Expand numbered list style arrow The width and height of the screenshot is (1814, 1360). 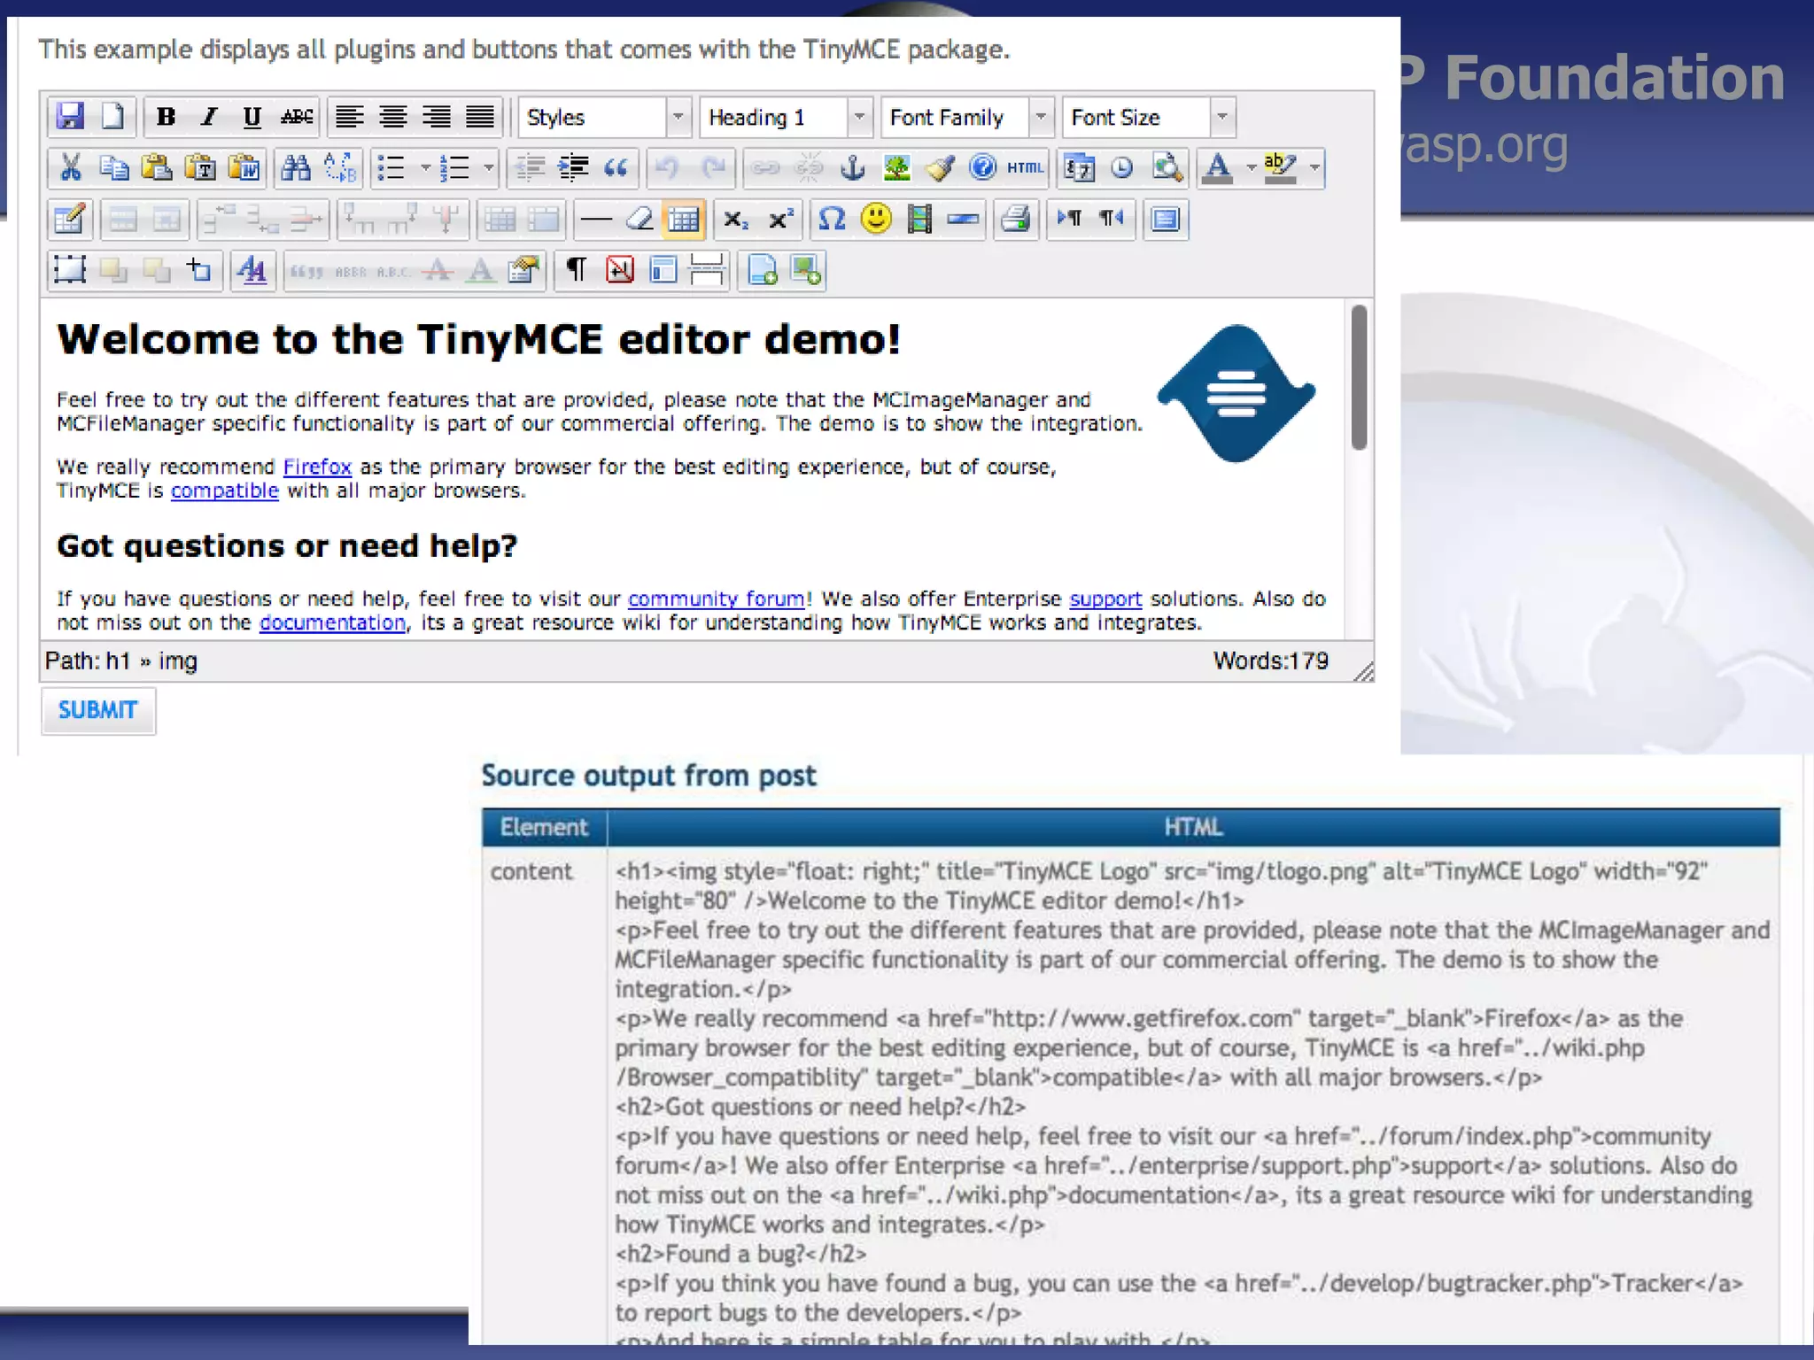point(488,167)
